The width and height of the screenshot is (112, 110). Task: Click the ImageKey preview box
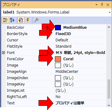coord(58,84)
